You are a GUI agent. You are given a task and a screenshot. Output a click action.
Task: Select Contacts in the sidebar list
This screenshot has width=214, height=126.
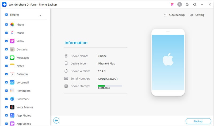22,50
